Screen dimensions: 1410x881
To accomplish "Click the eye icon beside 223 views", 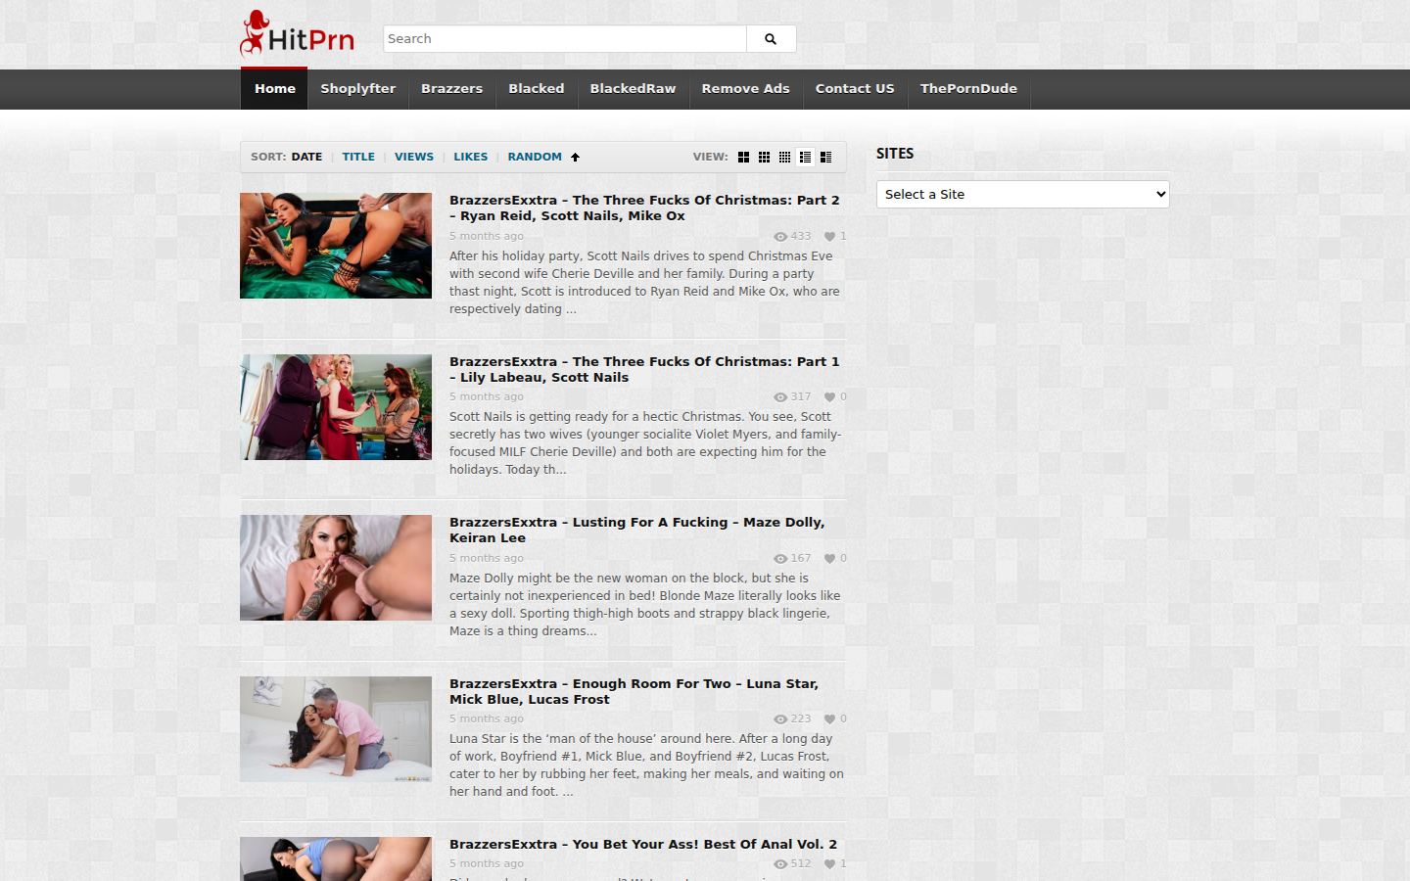I will [780, 719].
